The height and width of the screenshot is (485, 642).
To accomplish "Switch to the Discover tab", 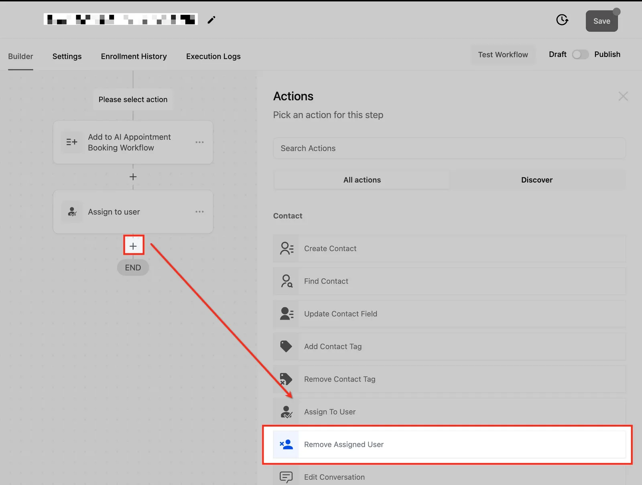I will (537, 180).
